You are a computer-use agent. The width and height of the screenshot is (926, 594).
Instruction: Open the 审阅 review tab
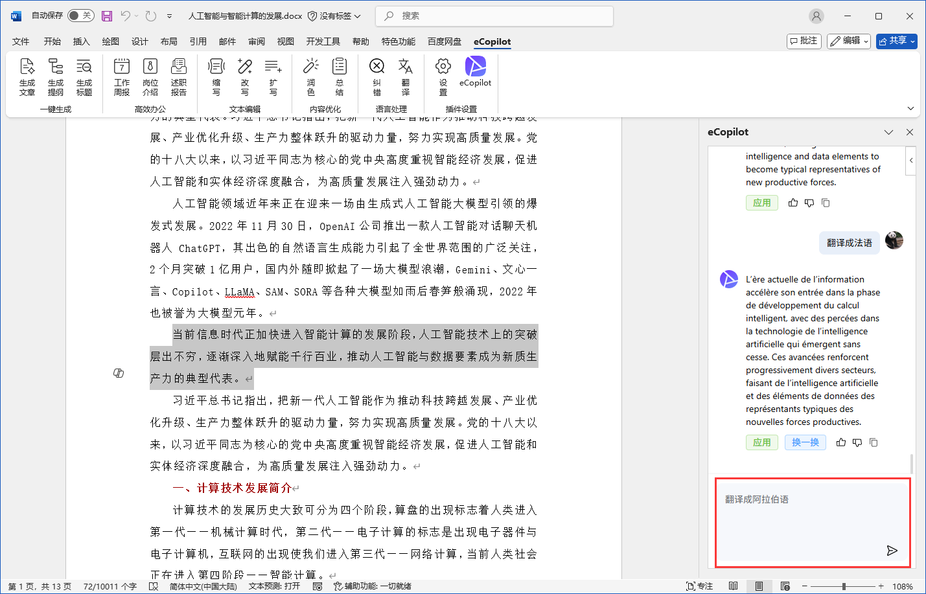(x=257, y=41)
